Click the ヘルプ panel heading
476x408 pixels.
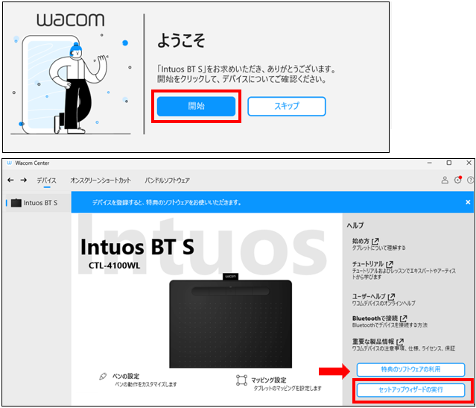click(x=355, y=225)
